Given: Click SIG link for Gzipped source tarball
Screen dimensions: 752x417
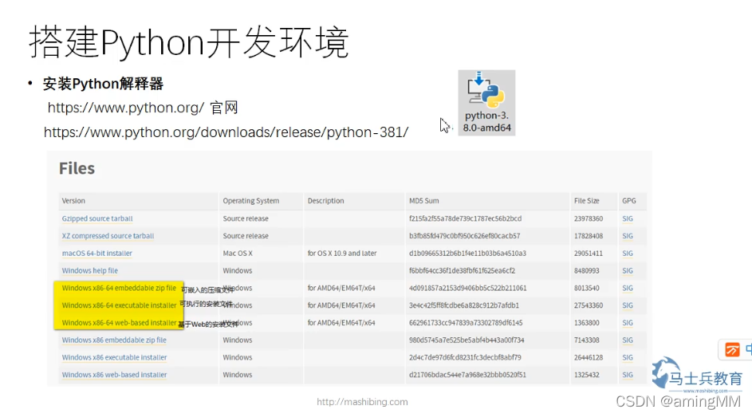Looking at the screenshot, I should (628, 218).
